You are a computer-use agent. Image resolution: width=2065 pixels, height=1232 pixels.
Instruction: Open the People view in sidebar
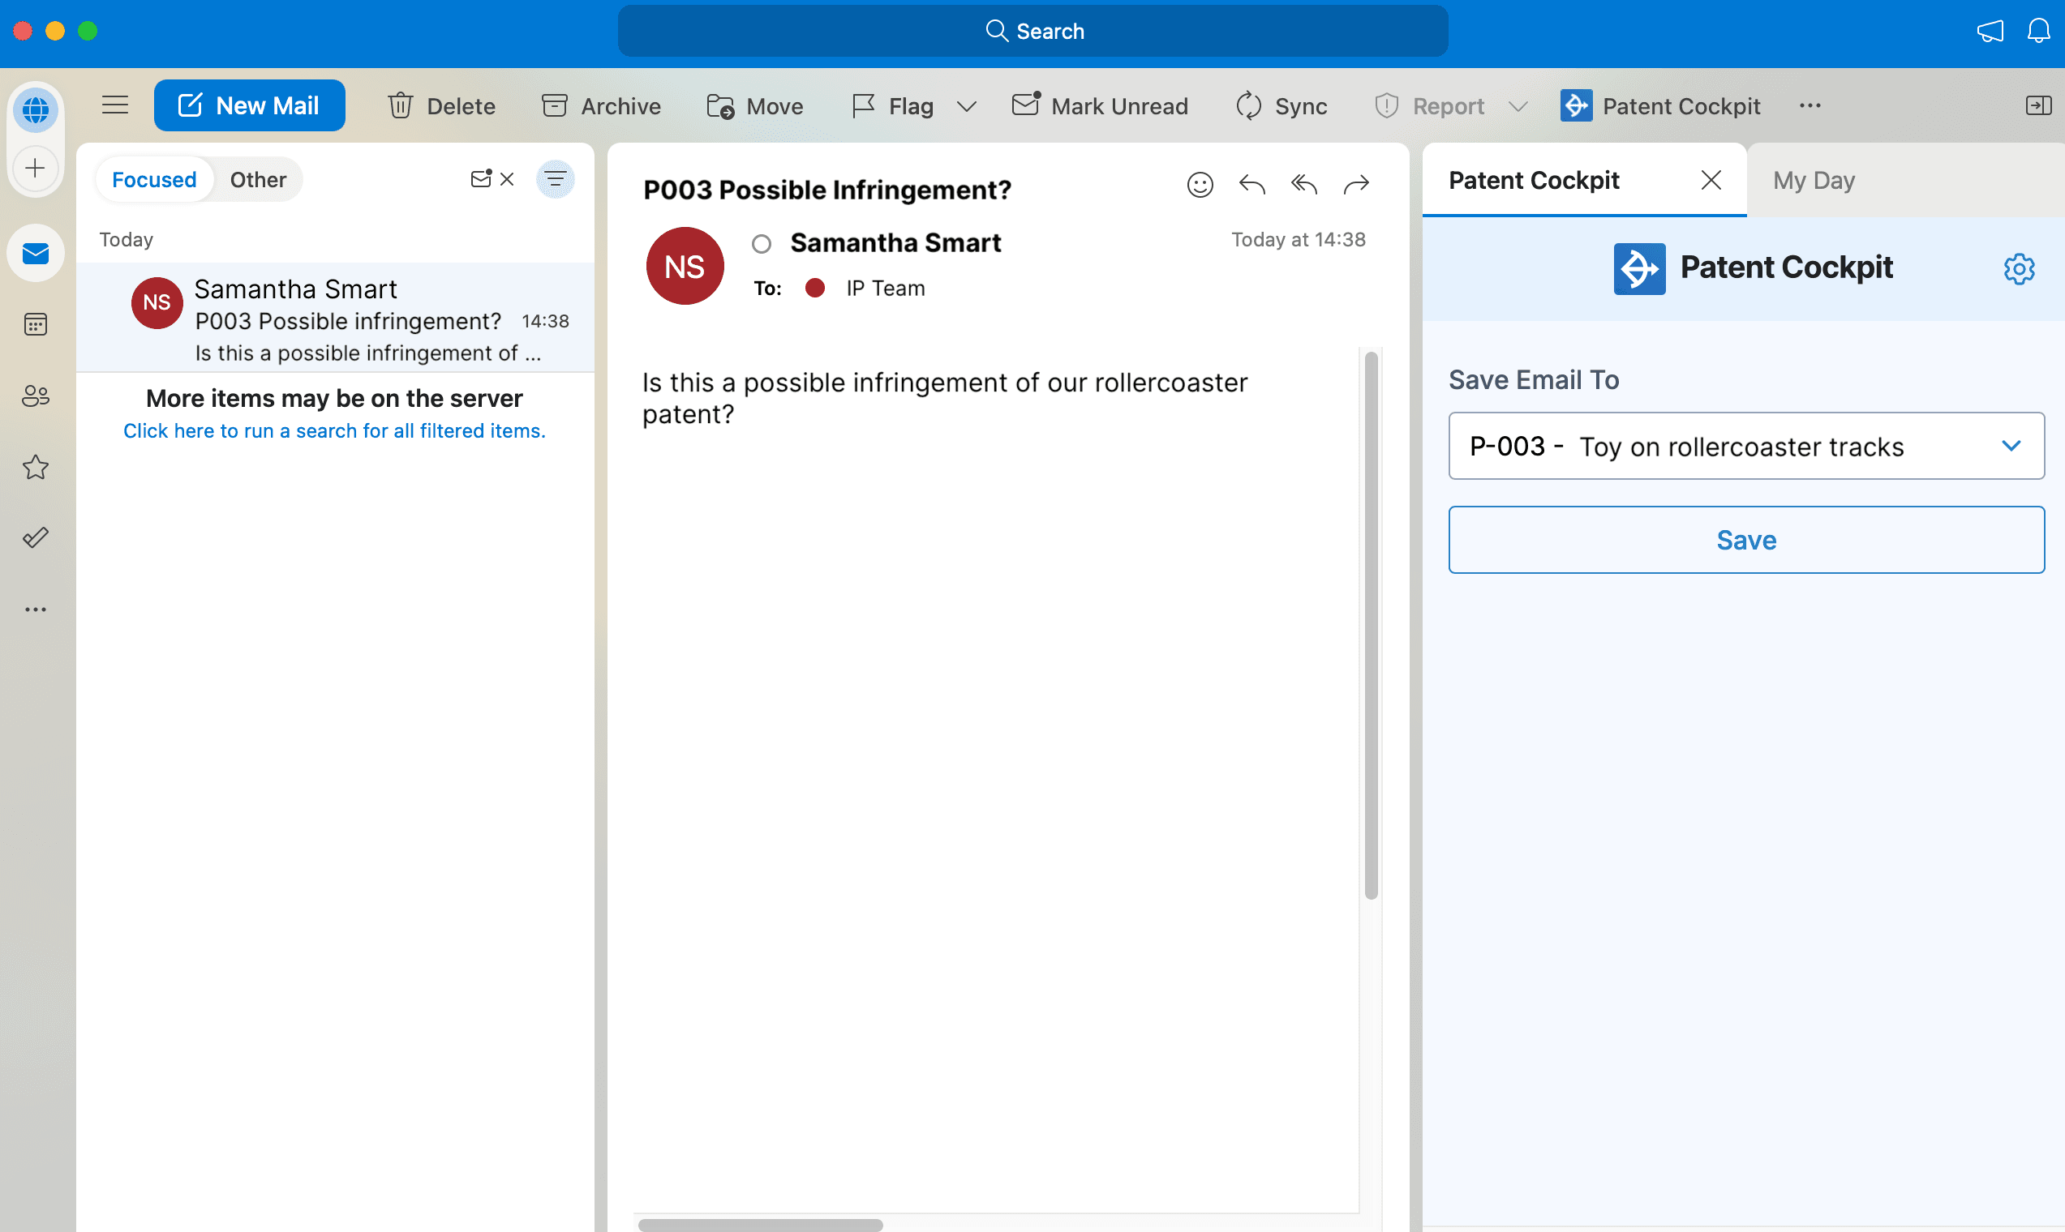click(35, 396)
